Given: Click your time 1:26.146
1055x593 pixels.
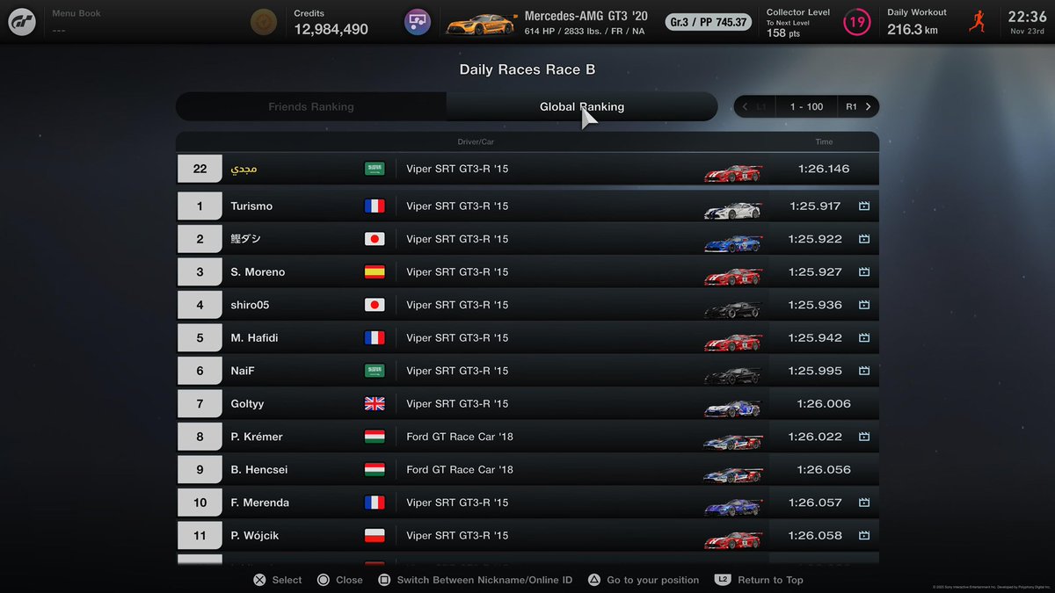Looking at the screenshot, I should point(824,169).
